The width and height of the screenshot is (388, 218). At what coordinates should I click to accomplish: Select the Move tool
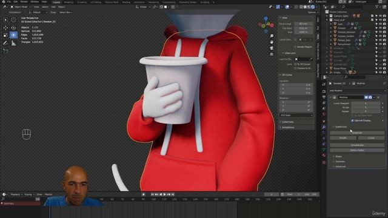(x=5, y=28)
